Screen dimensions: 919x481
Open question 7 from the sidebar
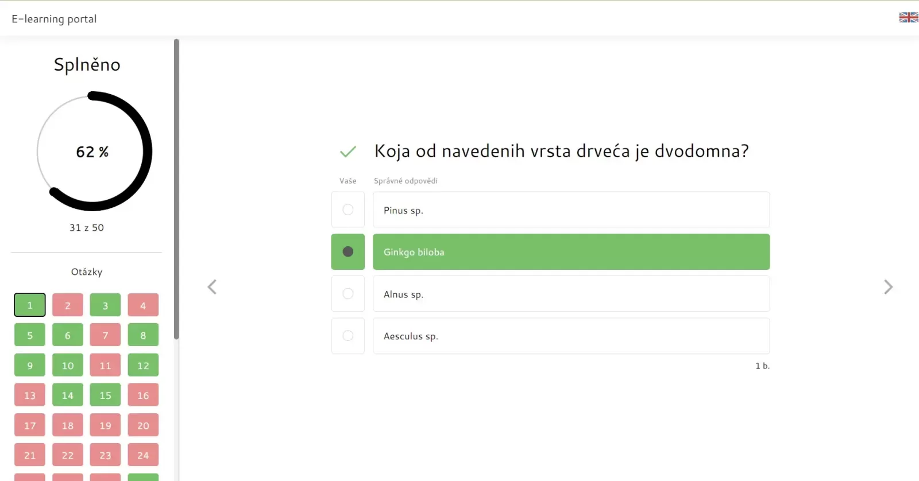[105, 335]
